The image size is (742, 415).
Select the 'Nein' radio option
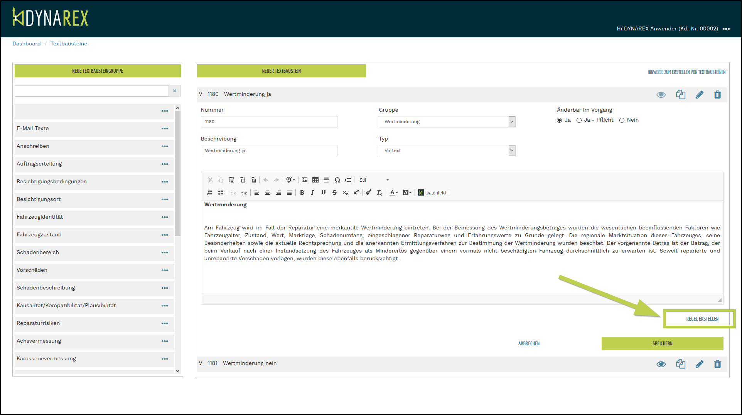(622, 120)
